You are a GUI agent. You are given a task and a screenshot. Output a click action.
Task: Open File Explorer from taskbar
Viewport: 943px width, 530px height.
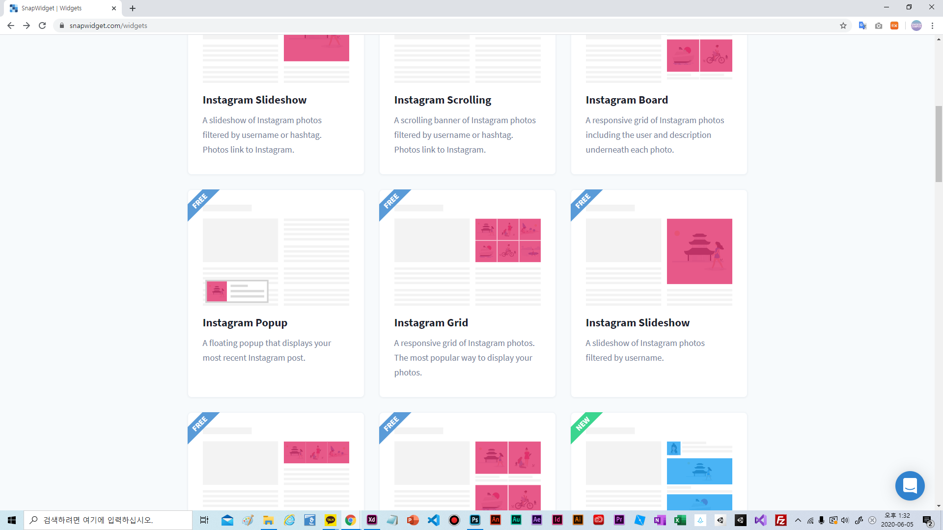[268, 520]
